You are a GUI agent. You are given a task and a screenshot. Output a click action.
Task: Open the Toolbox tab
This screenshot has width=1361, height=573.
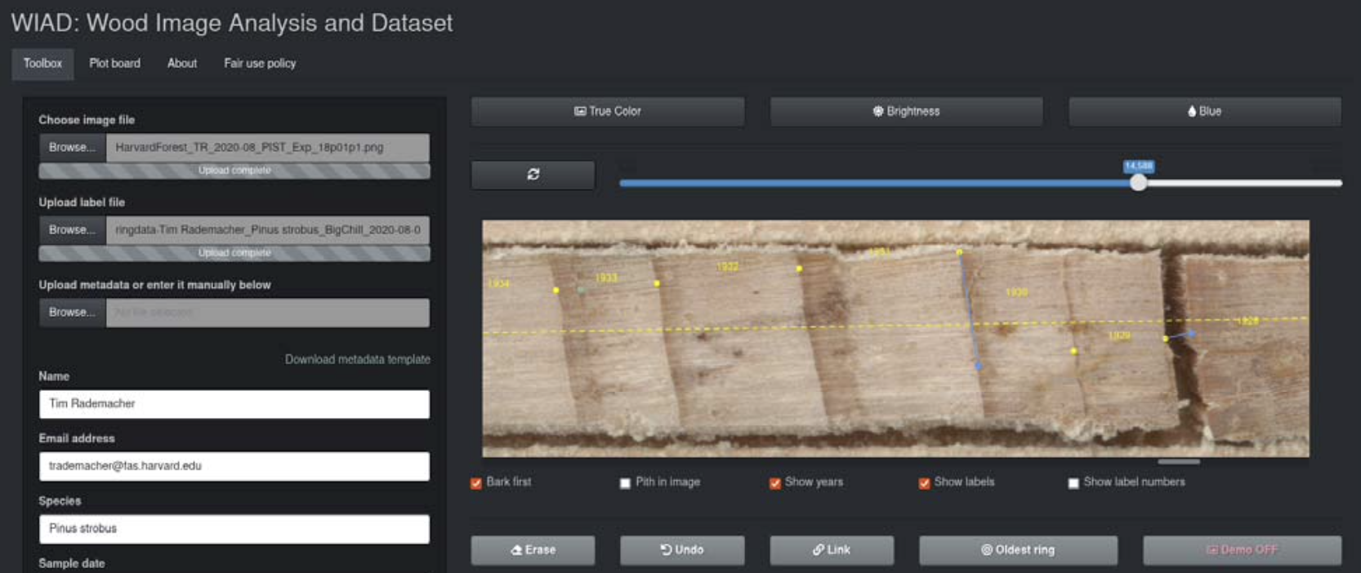(x=42, y=64)
